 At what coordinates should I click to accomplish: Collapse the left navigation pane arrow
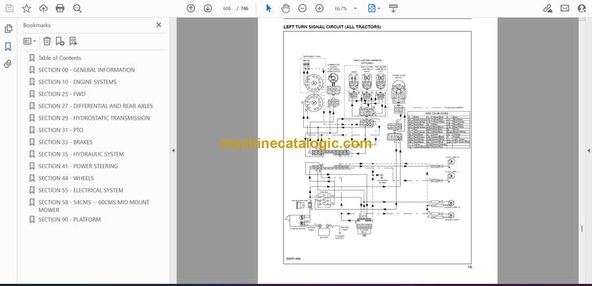point(173,151)
